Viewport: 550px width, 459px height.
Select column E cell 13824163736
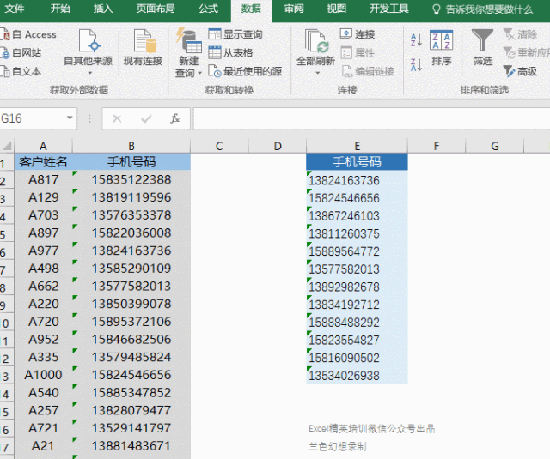click(357, 180)
